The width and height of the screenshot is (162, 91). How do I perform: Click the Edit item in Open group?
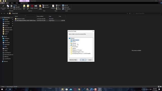(58, 7)
